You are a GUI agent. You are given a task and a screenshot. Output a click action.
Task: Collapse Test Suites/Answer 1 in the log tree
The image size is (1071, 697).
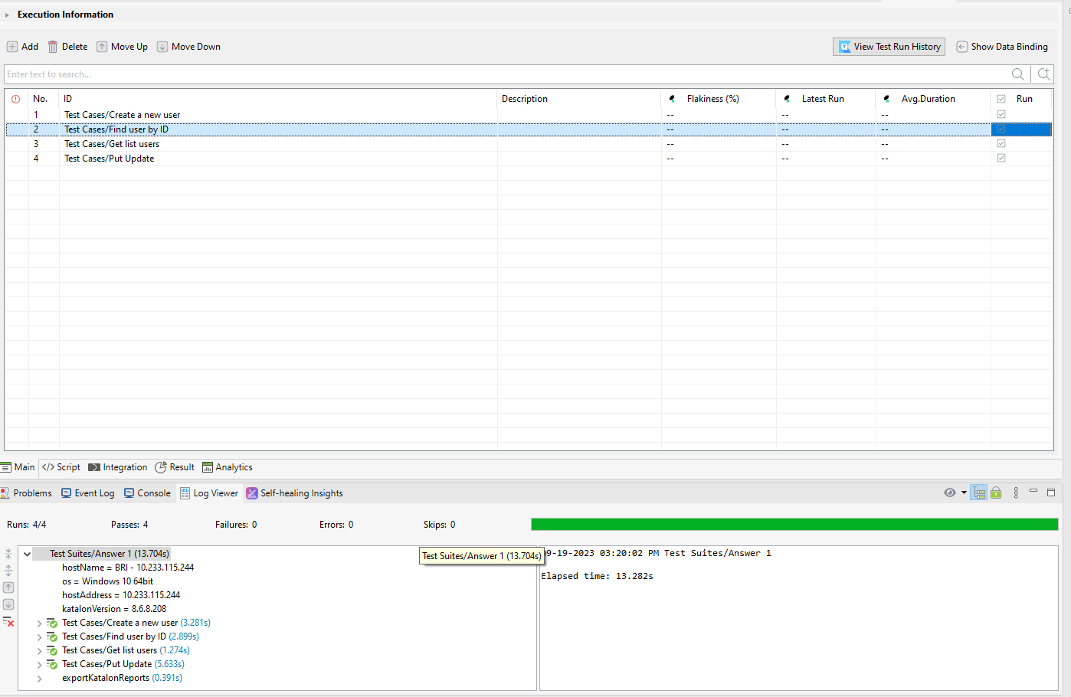pos(27,553)
